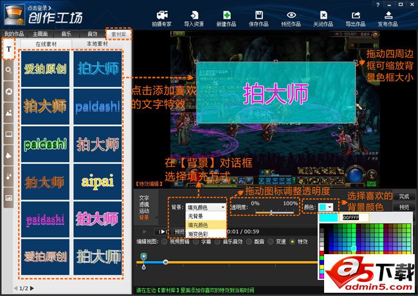The width and height of the screenshot is (418, 296).
Task: Choose 填充颜色 in the open list
Action: 206,225
